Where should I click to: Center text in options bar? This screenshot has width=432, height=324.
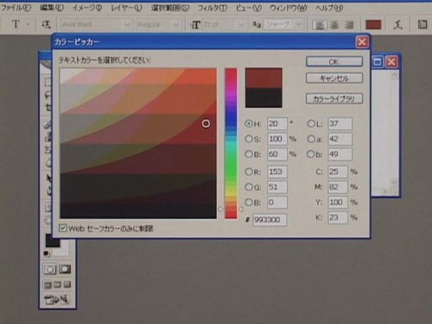[334, 25]
